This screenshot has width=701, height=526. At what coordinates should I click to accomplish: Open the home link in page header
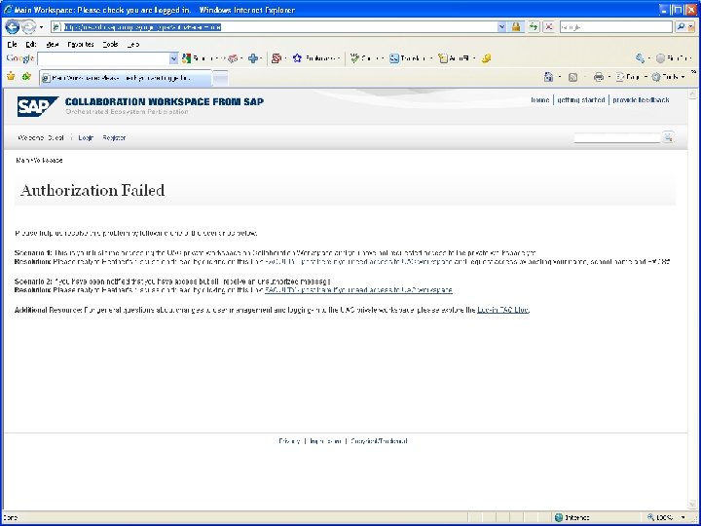click(539, 99)
